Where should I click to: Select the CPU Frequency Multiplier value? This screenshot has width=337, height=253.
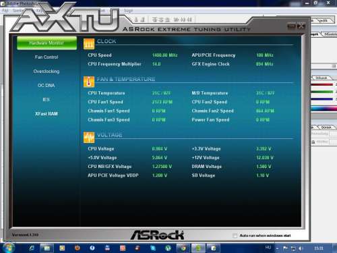[156, 64]
